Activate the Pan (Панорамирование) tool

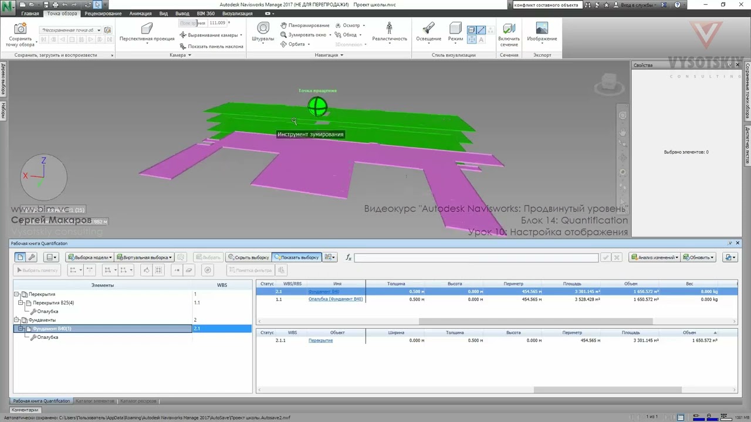(305, 25)
